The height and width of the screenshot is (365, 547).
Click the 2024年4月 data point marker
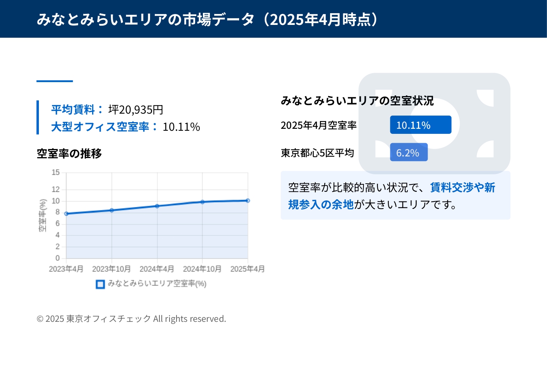point(157,206)
